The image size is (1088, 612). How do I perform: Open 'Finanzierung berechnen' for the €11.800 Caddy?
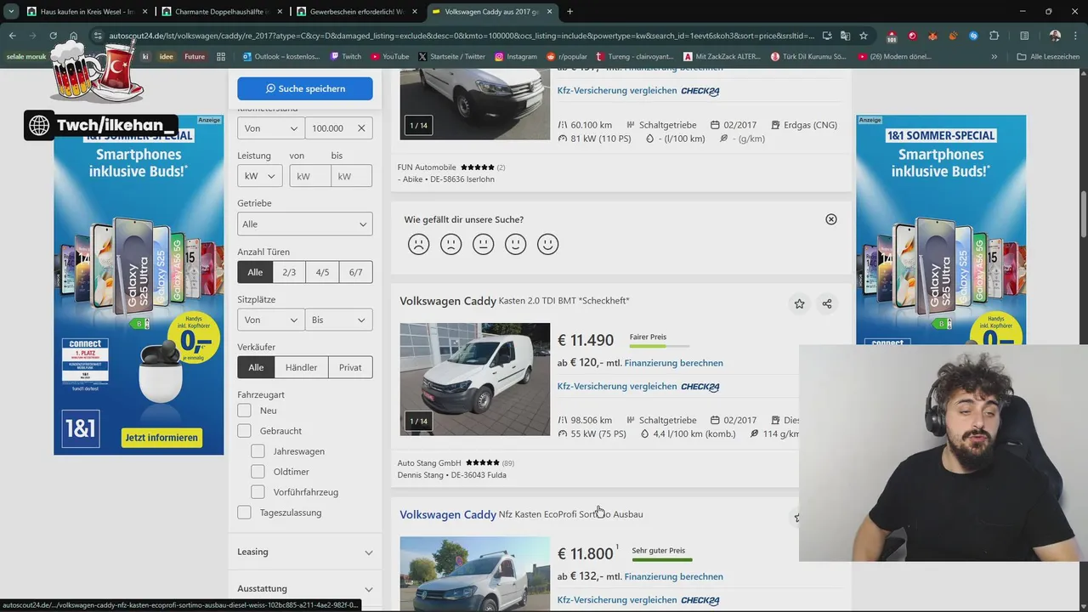tap(673, 576)
